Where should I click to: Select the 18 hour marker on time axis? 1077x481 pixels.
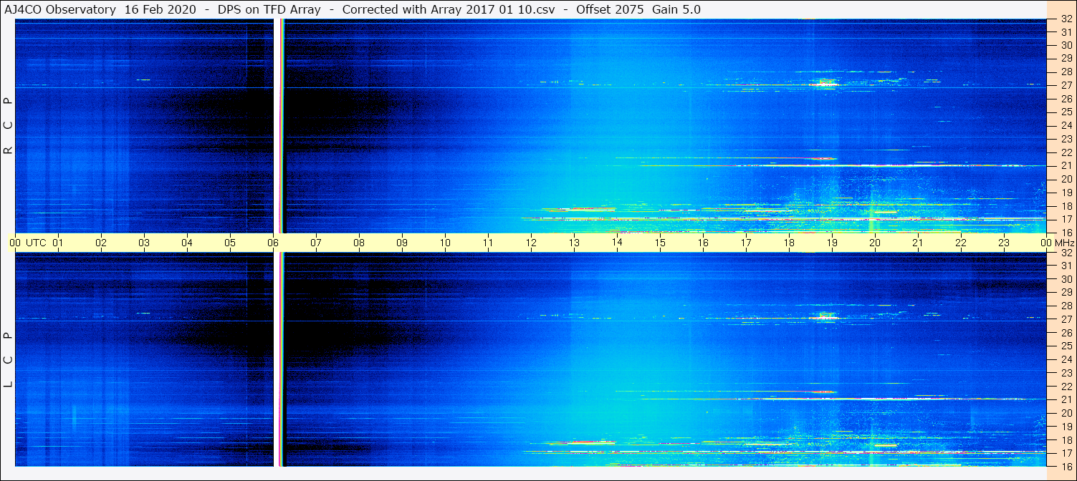click(789, 243)
